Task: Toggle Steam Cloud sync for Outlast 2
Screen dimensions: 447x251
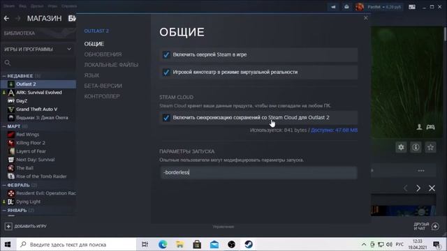Action: [x=166, y=118]
